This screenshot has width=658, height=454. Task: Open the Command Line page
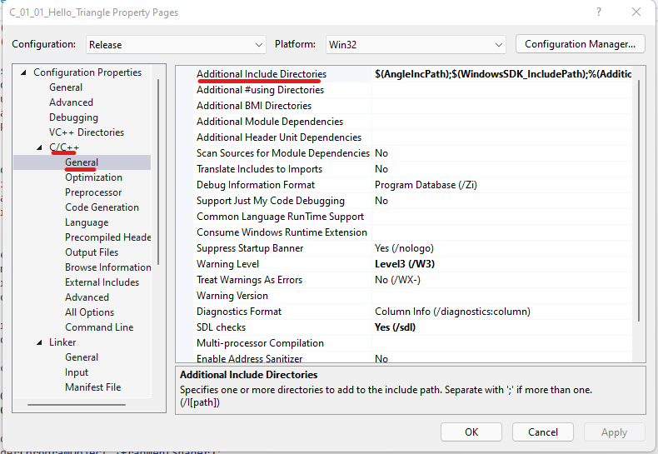pyautogui.click(x=99, y=327)
